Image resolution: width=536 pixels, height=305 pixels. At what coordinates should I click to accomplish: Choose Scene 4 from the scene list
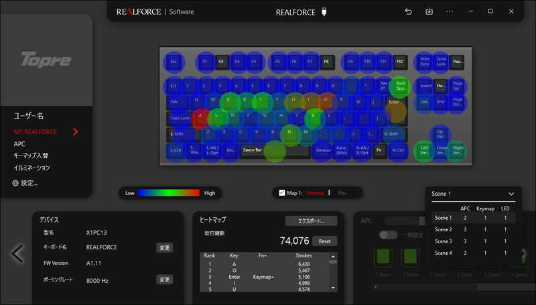pyautogui.click(x=474, y=253)
